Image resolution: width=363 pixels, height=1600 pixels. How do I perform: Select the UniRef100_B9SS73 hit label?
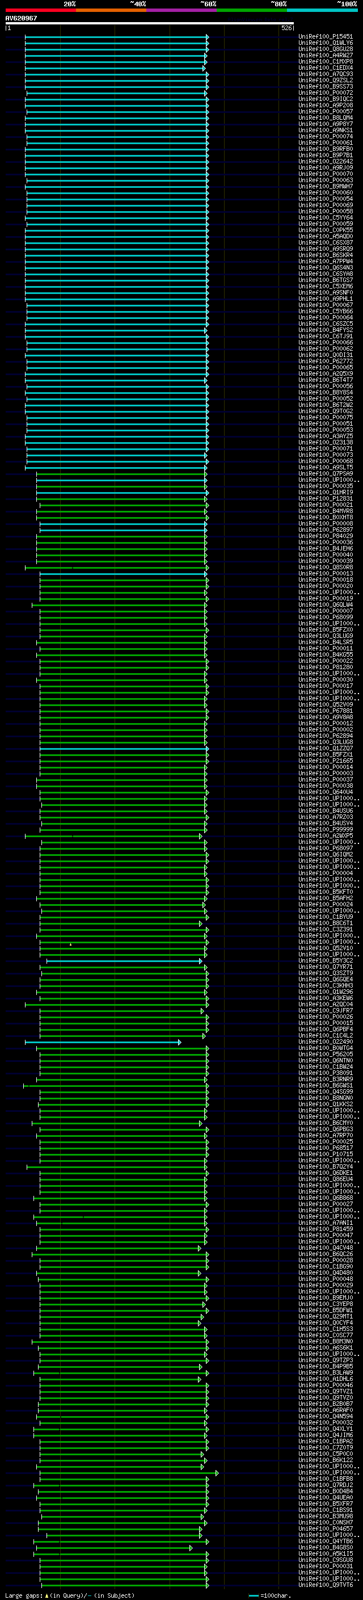tap(326, 86)
